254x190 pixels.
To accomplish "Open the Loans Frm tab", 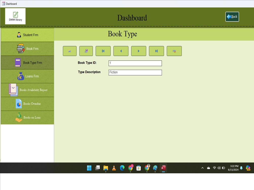I will (x=27, y=76).
